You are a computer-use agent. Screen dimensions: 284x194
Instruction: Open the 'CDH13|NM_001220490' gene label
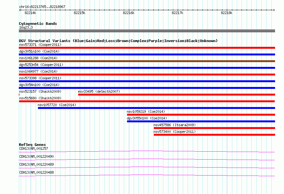(36, 156)
